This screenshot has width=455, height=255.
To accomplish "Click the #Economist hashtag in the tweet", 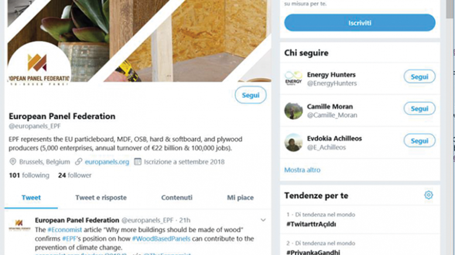I will [x=65, y=230].
